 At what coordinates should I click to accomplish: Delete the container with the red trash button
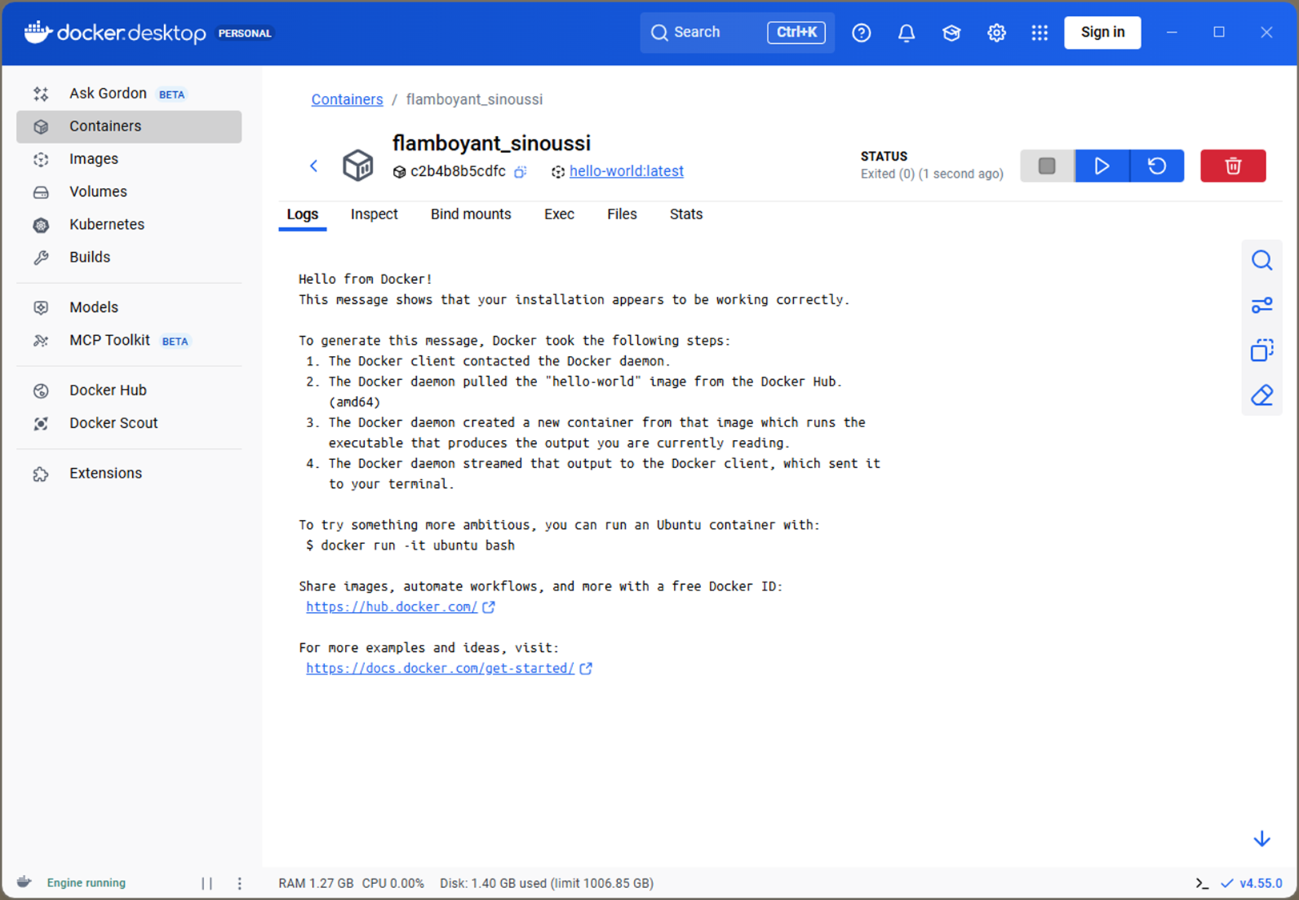(1233, 166)
